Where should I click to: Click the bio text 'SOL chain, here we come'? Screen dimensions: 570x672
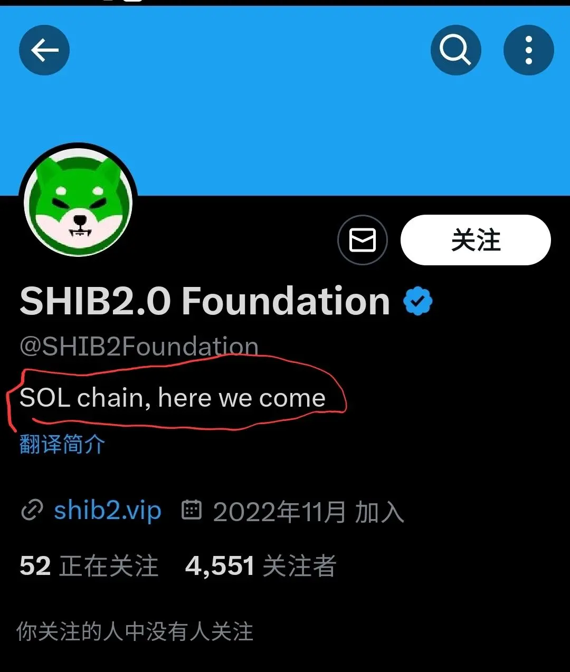(x=173, y=398)
